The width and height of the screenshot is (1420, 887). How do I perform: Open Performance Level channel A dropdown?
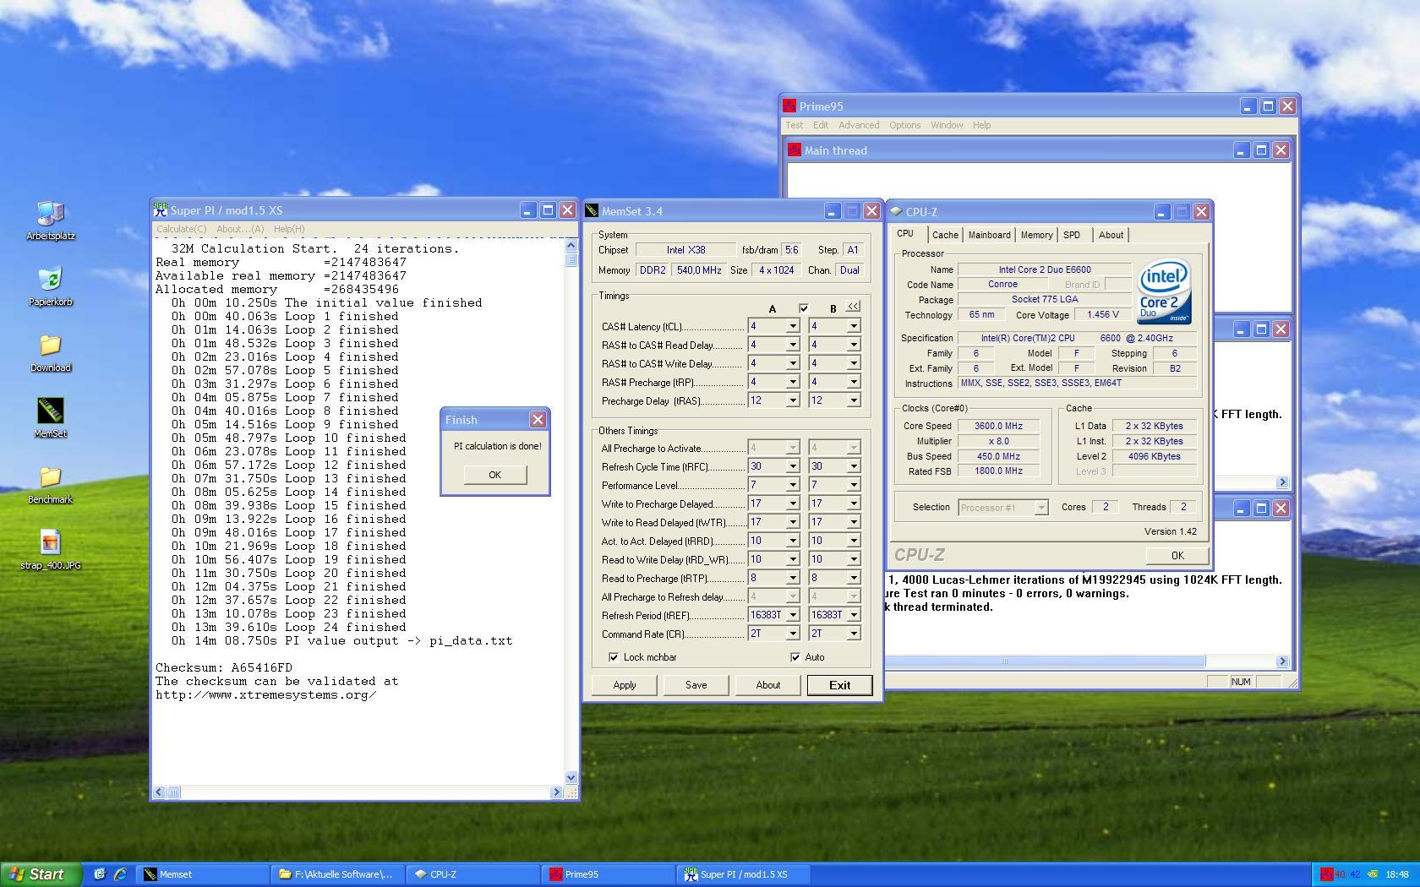pyautogui.click(x=793, y=485)
